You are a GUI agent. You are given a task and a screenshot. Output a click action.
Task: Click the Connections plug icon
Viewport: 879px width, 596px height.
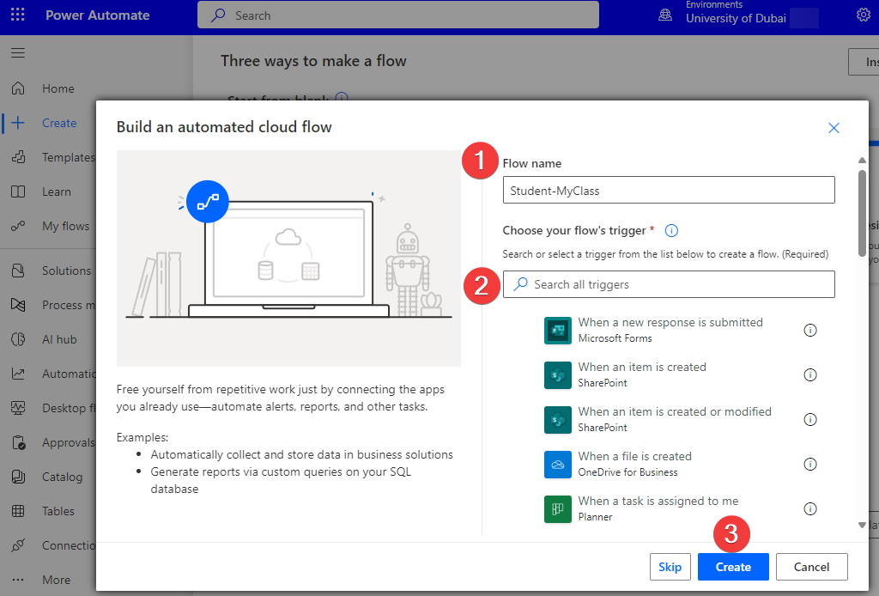point(18,545)
